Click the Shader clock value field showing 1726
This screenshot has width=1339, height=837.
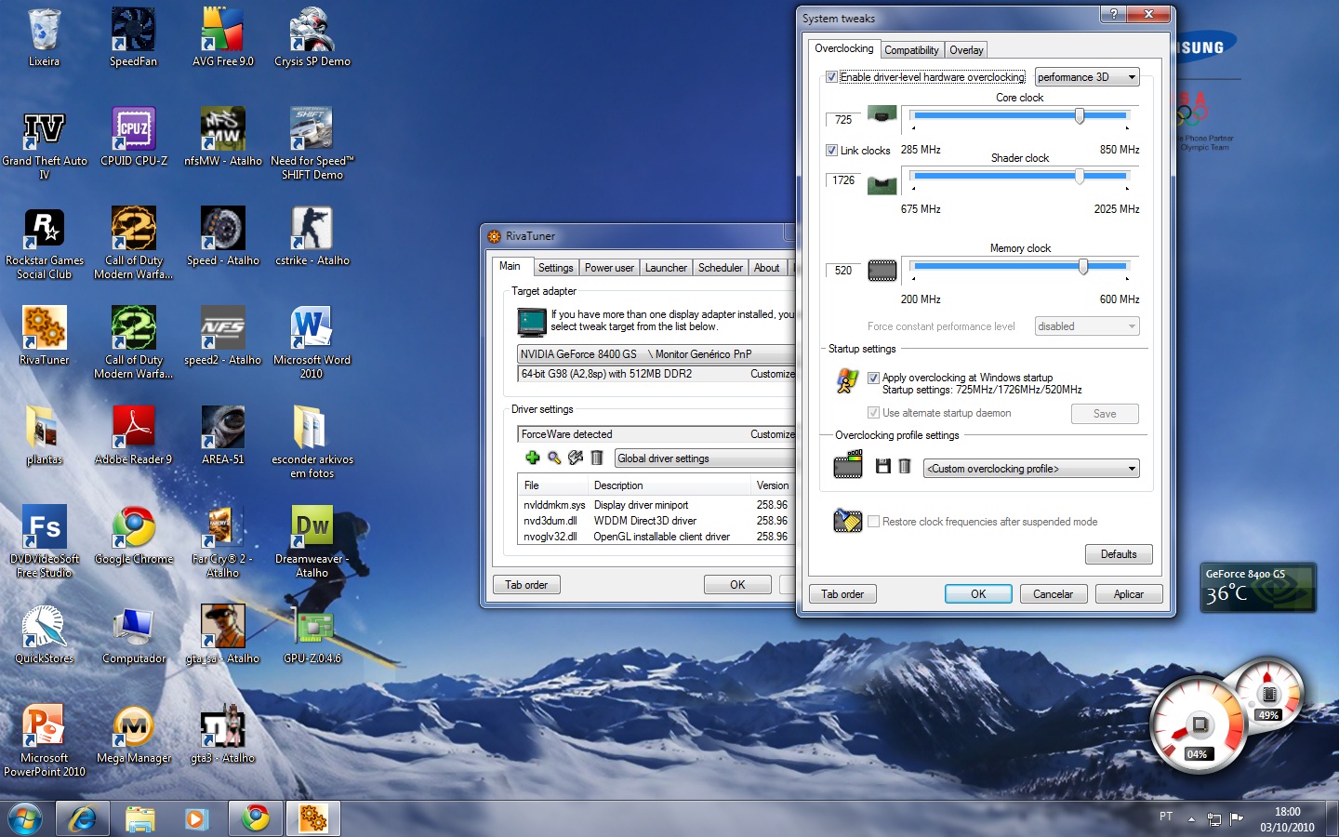(x=842, y=180)
